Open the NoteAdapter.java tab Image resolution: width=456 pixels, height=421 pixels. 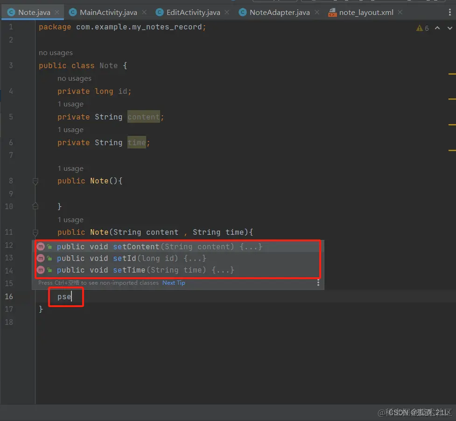pos(280,13)
